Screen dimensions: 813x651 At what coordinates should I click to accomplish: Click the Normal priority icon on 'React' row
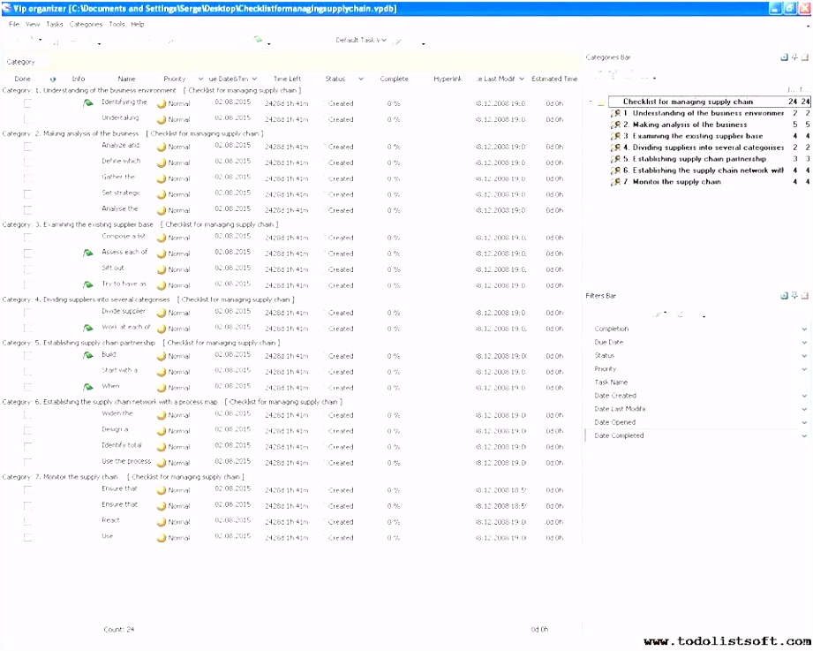[x=162, y=522]
